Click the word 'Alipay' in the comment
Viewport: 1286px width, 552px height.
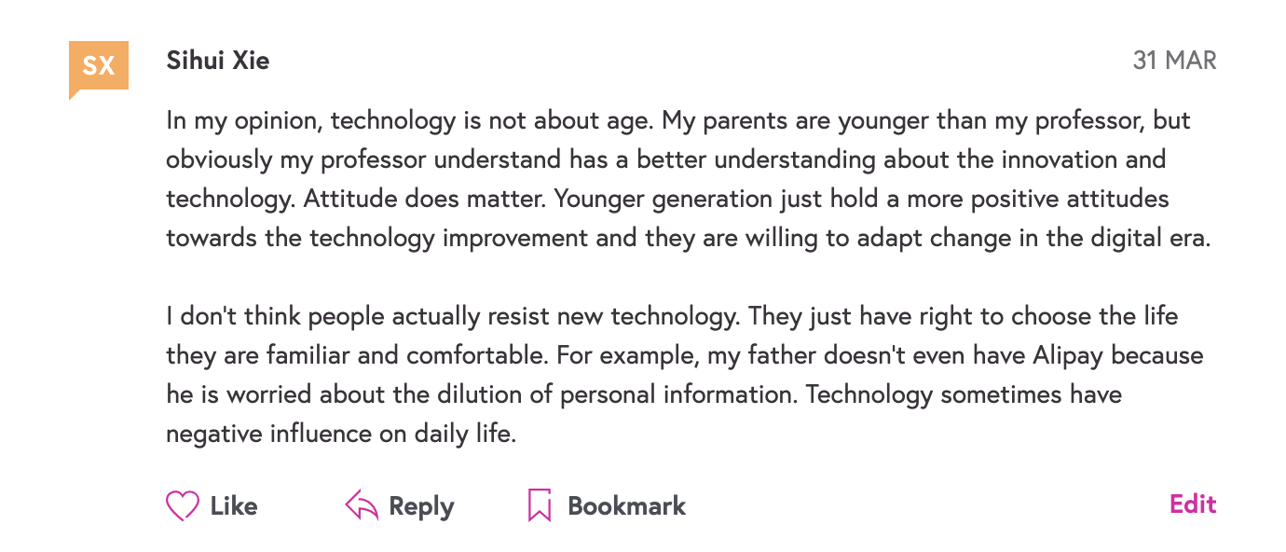(1069, 355)
